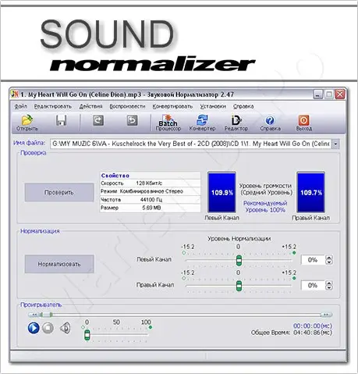This screenshot has height=374, width=358.
Task: Open the Batch Процессор tool
Action: (x=168, y=123)
